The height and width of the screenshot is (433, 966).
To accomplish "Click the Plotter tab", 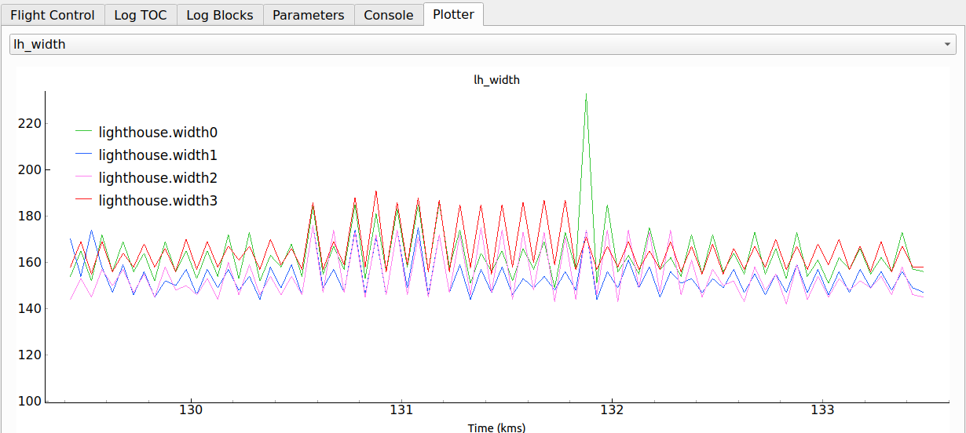I will [x=453, y=14].
